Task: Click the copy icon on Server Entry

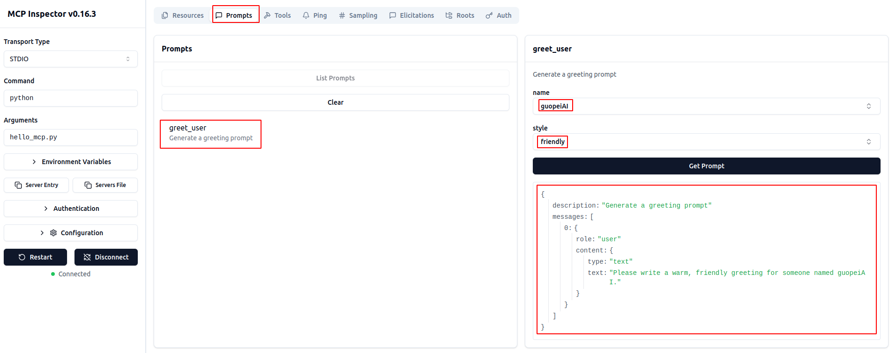Action: tap(18, 185)
